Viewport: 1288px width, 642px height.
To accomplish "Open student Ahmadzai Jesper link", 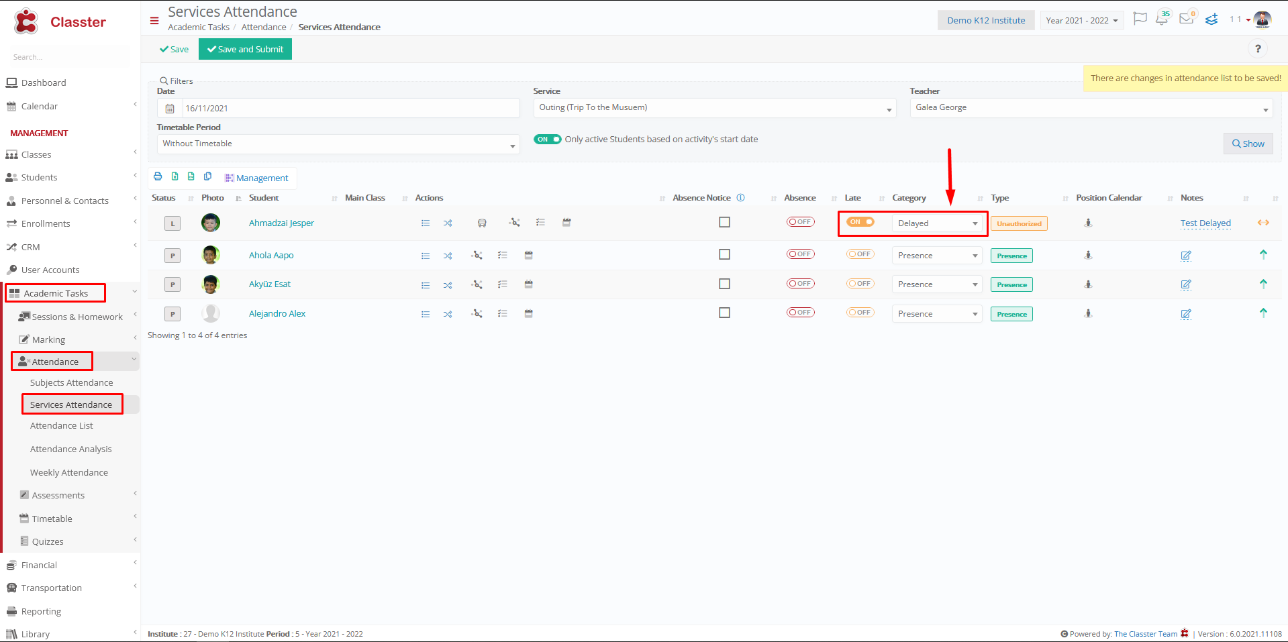I will tap(281, 223).
